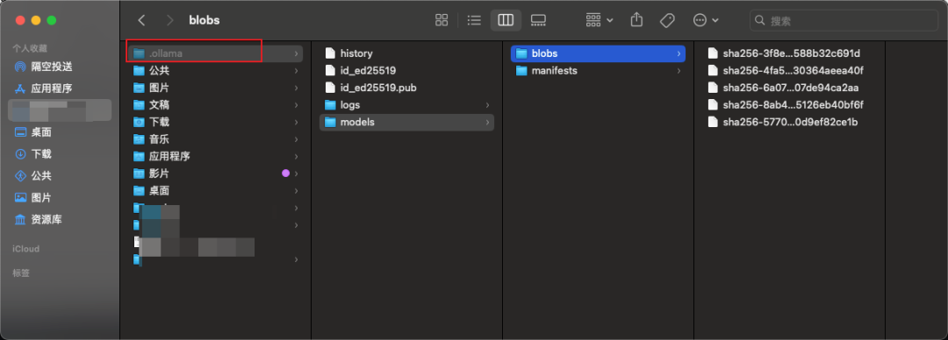Expand the .ollama folder chevron
This screenshot has height=340, width=948.
pyautogui.click(x=297, y=53)
